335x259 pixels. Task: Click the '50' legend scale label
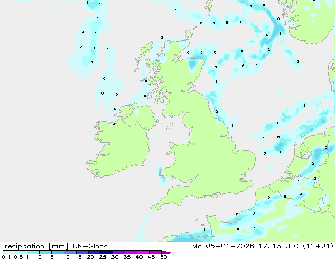pyautogui.click(x=163, y=257)
